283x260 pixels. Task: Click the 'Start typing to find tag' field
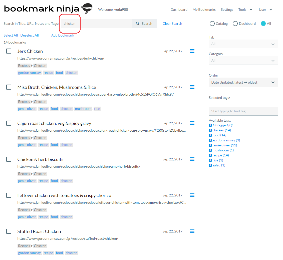tap(243, 111)
